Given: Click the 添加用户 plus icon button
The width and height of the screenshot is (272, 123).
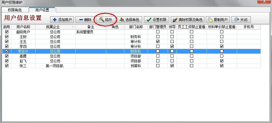Looking at the screenshot, I should click(62, 20).
